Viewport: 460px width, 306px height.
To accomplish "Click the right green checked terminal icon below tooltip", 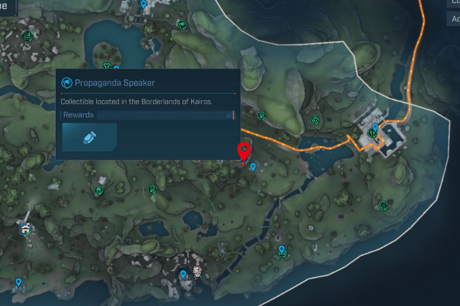I will (x=152, y=189).
